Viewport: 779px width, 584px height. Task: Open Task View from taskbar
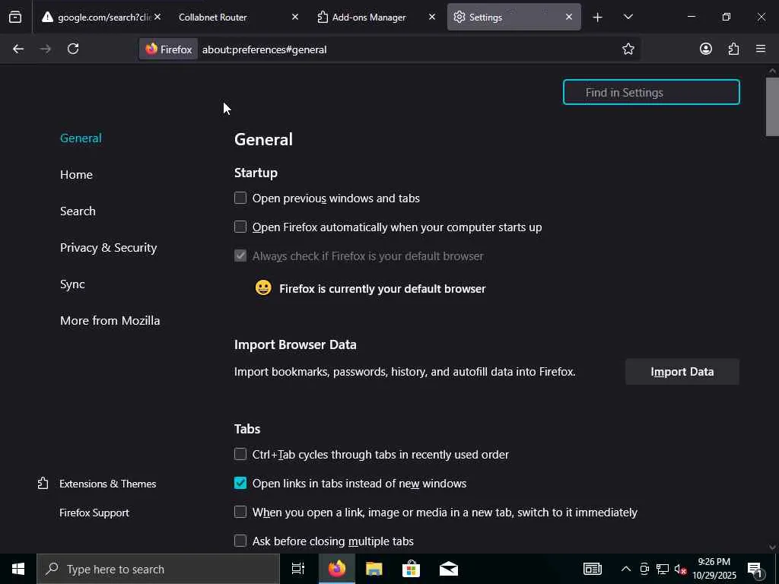point(298,569)
